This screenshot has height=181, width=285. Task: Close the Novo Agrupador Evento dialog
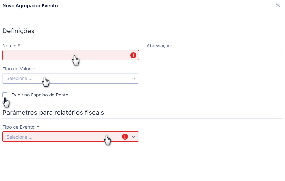click(278, 5)
